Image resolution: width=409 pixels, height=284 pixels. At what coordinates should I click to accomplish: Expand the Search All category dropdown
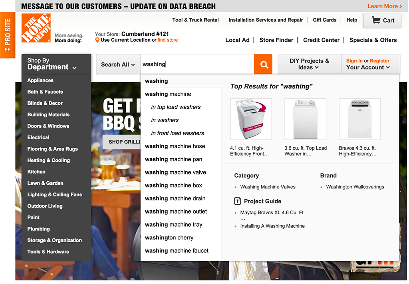(118, 65)
